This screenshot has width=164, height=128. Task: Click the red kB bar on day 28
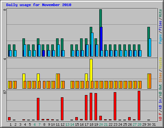click(139, 106)
